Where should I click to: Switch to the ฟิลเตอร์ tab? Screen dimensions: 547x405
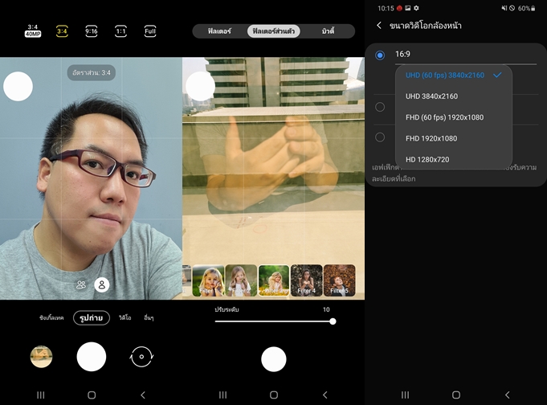click(219, 31)
